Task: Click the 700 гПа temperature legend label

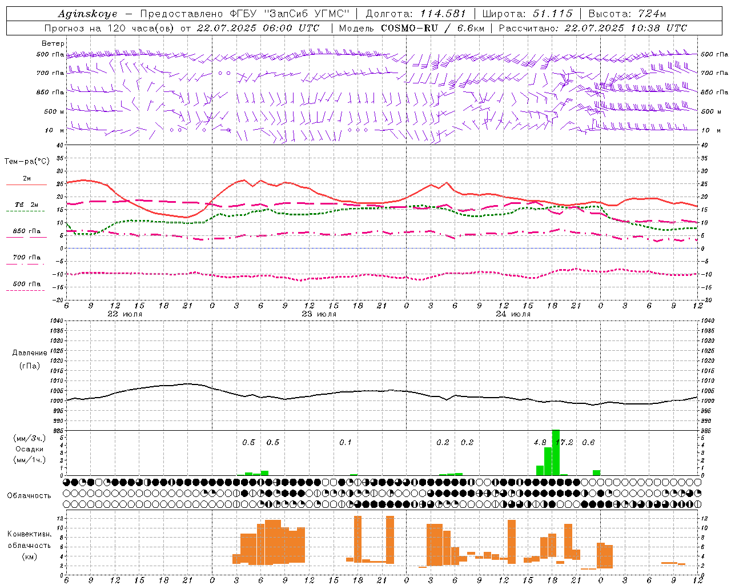Action: point(27,258)
